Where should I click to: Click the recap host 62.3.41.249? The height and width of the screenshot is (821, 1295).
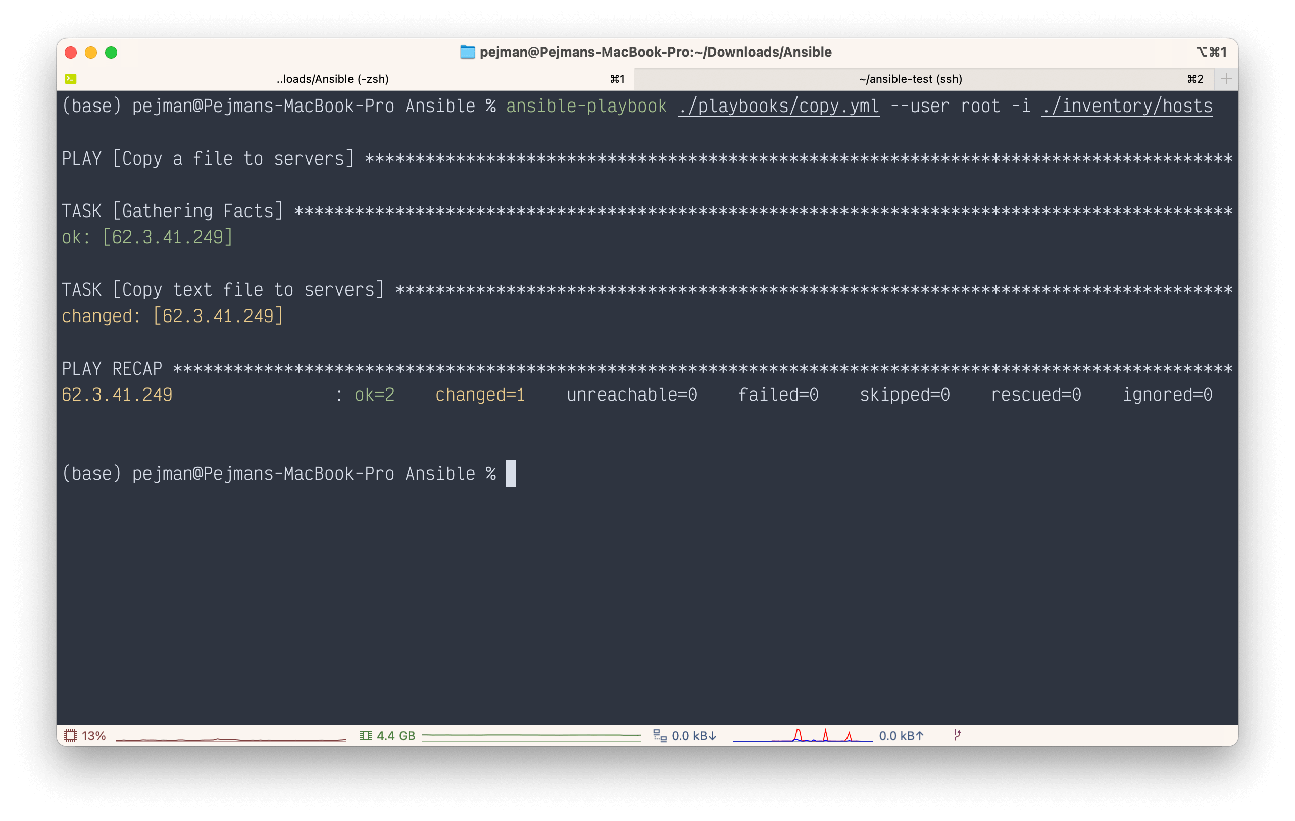pyautogui.click(x=117, y=395)
